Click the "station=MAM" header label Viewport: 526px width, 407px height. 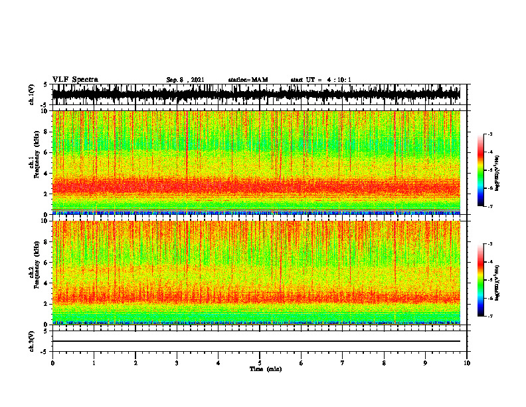point(248,80)
